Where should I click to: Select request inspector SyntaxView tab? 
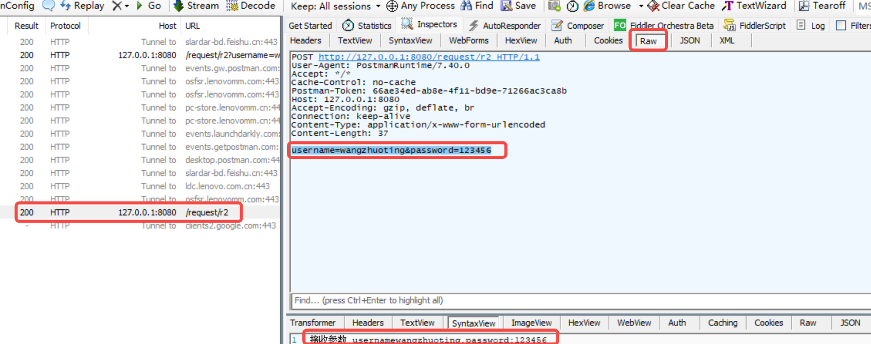(x=410, y=40)
